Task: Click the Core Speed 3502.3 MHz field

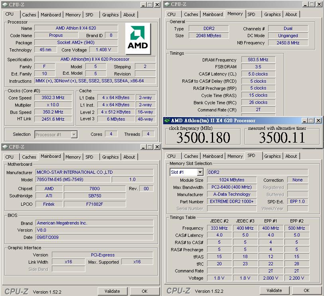Action: point(53,98)
